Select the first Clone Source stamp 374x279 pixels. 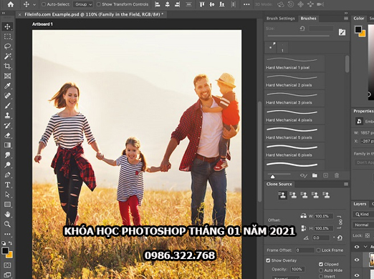click(282, 195)
